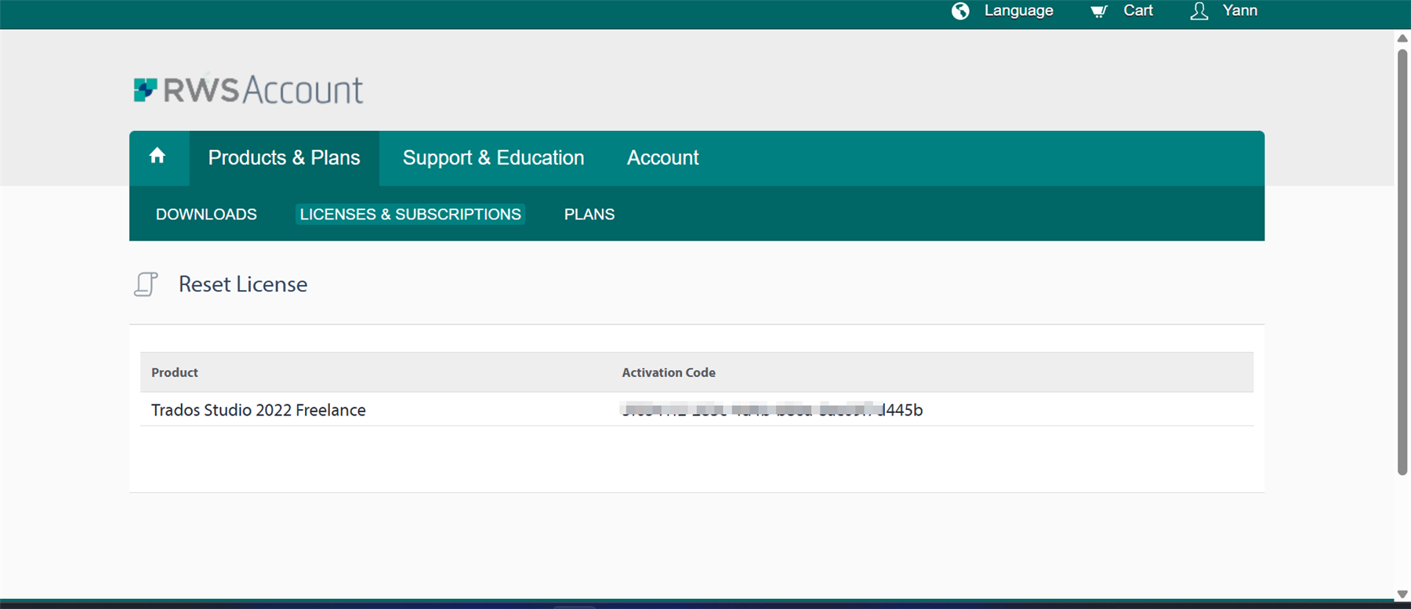Open the Products & Plans tab
This screenshot has width=1411, height=609.
click(x=284, y=158)
